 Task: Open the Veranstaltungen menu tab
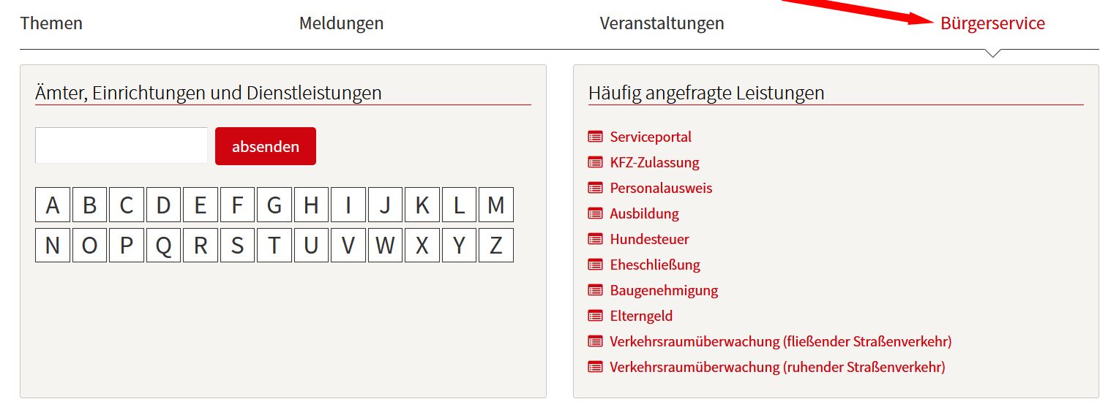[662, 23]
